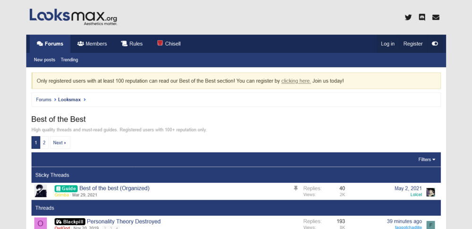Click the 'Sticky Threads' section header
Screen dimensions: 472x229
[x=236, y=175]
